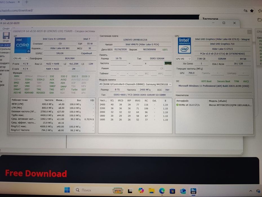The width and height of the screenshot is (262, 197).
Task: Close the system summary window
Action: coord(249,32)
